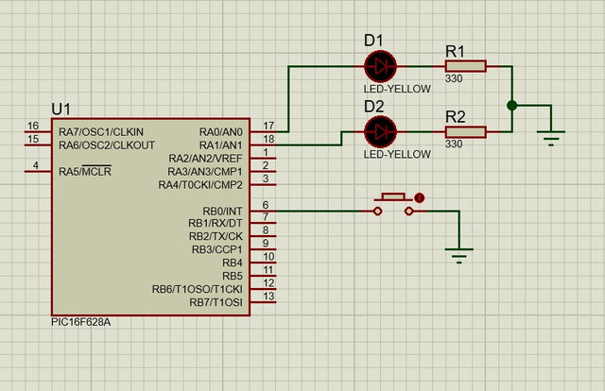This screenshot has height=391, width=605.
Task: Click pin number 16 on the chip
Action: point(33,126)
